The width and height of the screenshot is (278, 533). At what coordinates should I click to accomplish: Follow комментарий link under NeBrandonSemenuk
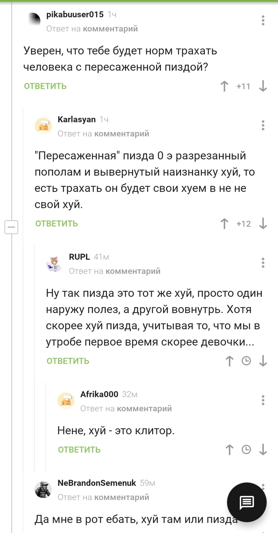click(122, 497)
